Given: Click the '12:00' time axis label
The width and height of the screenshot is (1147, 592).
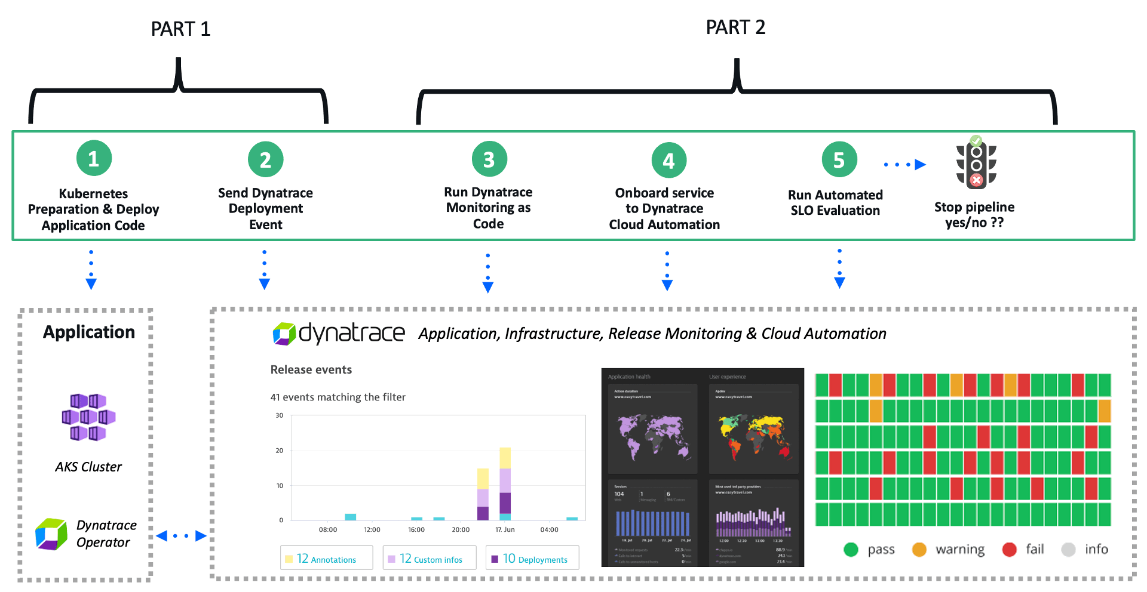Looking at the screenshot, I should (372, 529).
